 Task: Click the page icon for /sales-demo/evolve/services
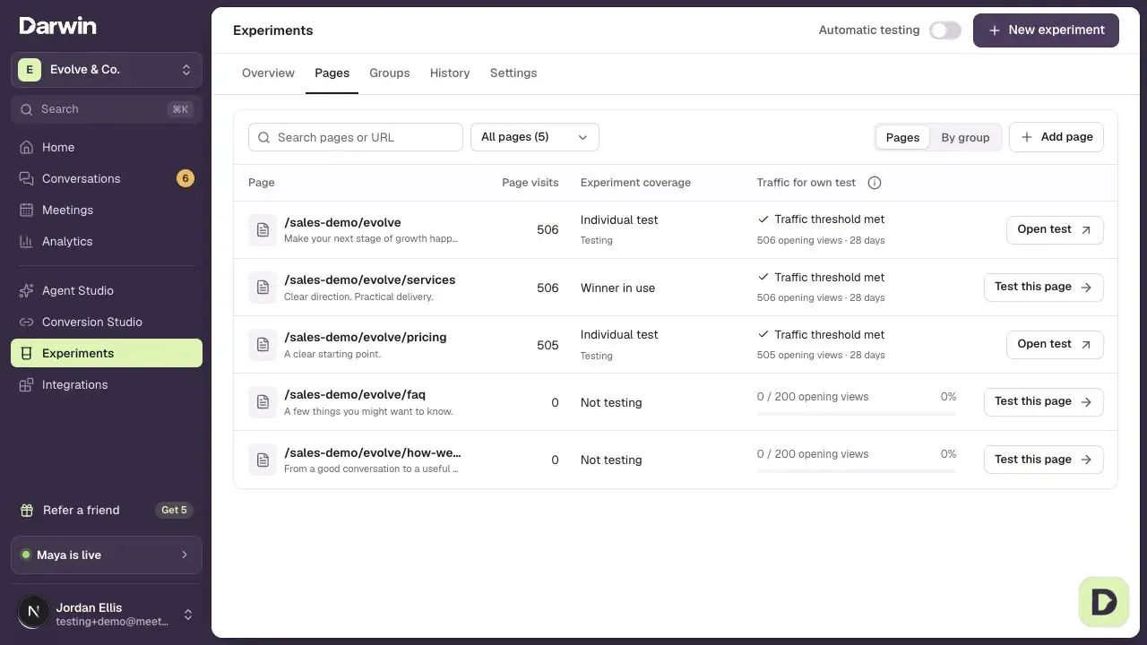263,288
